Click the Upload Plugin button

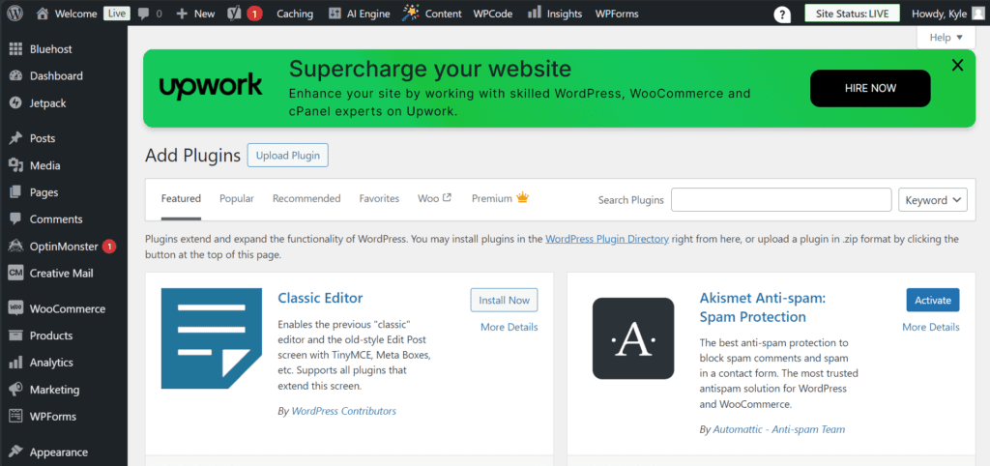(288, 156)
